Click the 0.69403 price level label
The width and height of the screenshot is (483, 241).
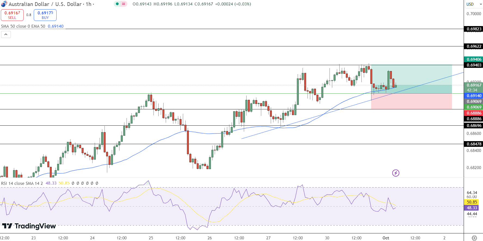[x=474, y=65]
